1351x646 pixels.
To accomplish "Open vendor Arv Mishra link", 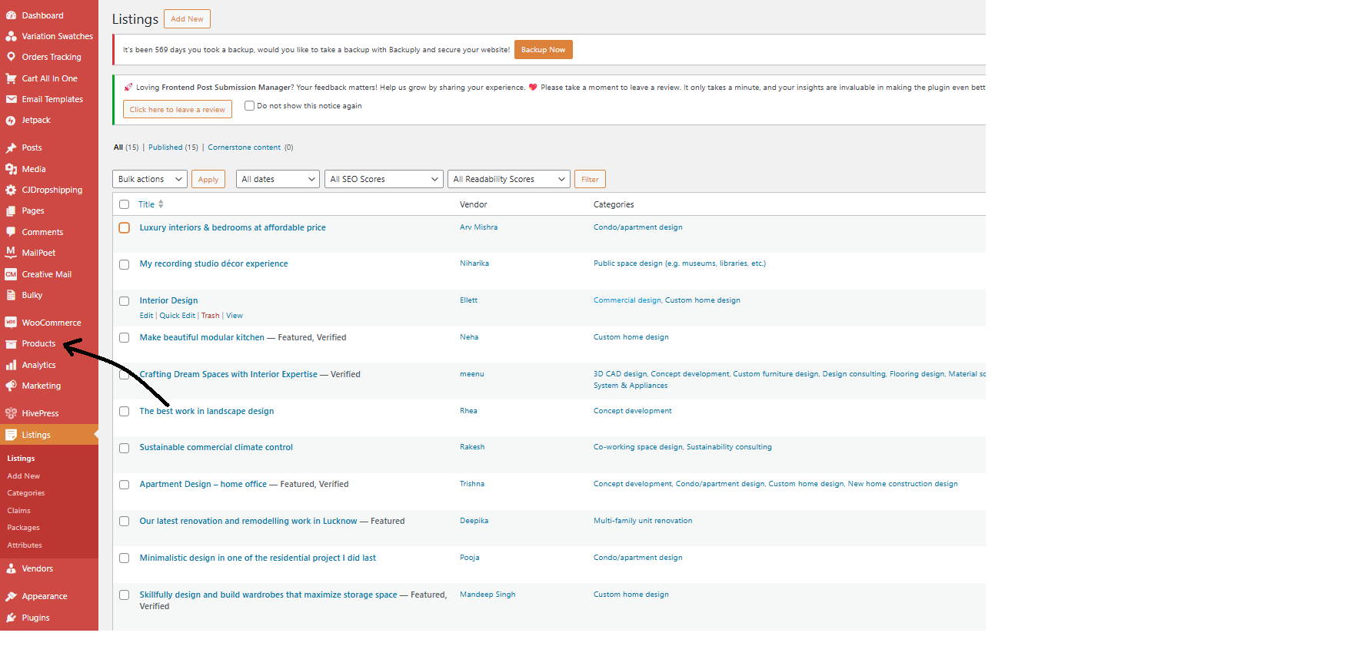I will pyautogui.click(x=479, y=227).
